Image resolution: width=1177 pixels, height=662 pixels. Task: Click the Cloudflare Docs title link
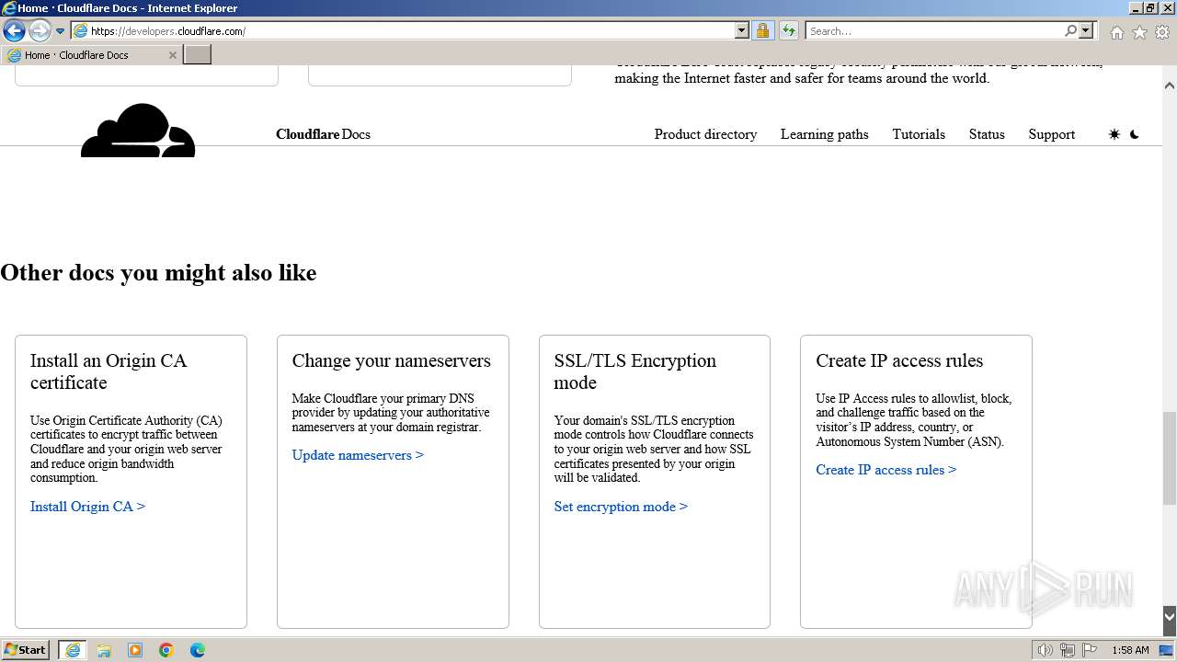323,134
